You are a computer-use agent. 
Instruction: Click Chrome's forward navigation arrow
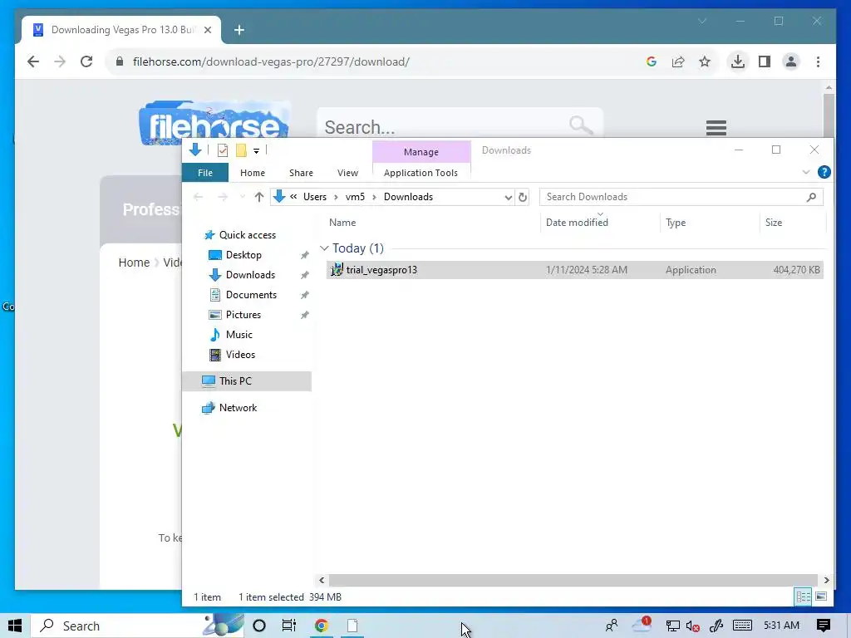[x=60, y=61]
